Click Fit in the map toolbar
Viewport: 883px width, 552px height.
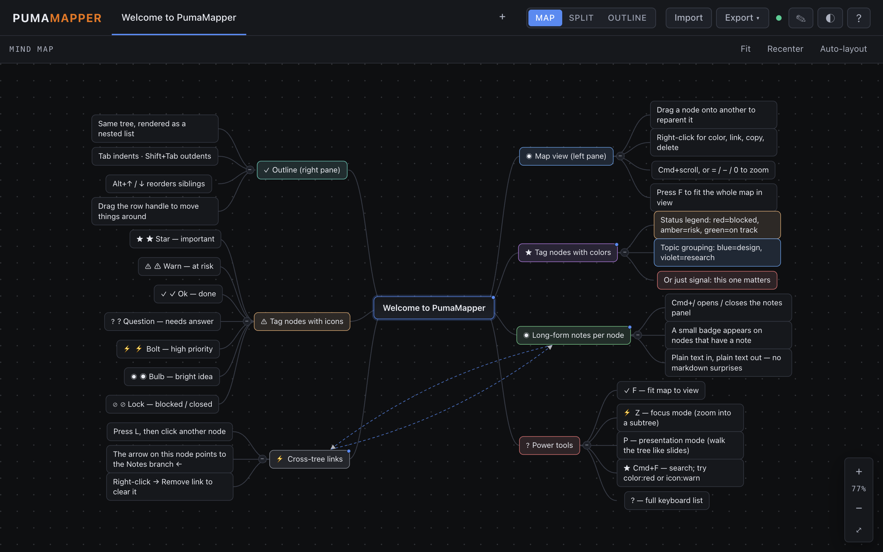tap(745, 49)
